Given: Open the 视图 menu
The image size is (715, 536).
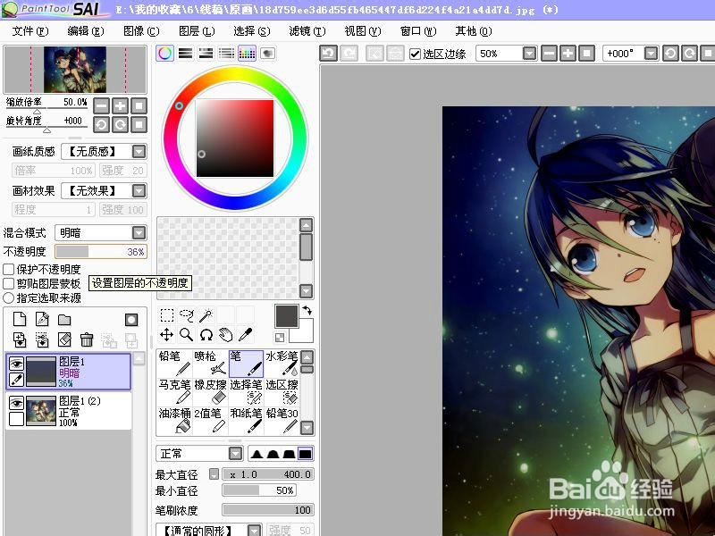Looking at the screenshot, I should pos(363,31).
